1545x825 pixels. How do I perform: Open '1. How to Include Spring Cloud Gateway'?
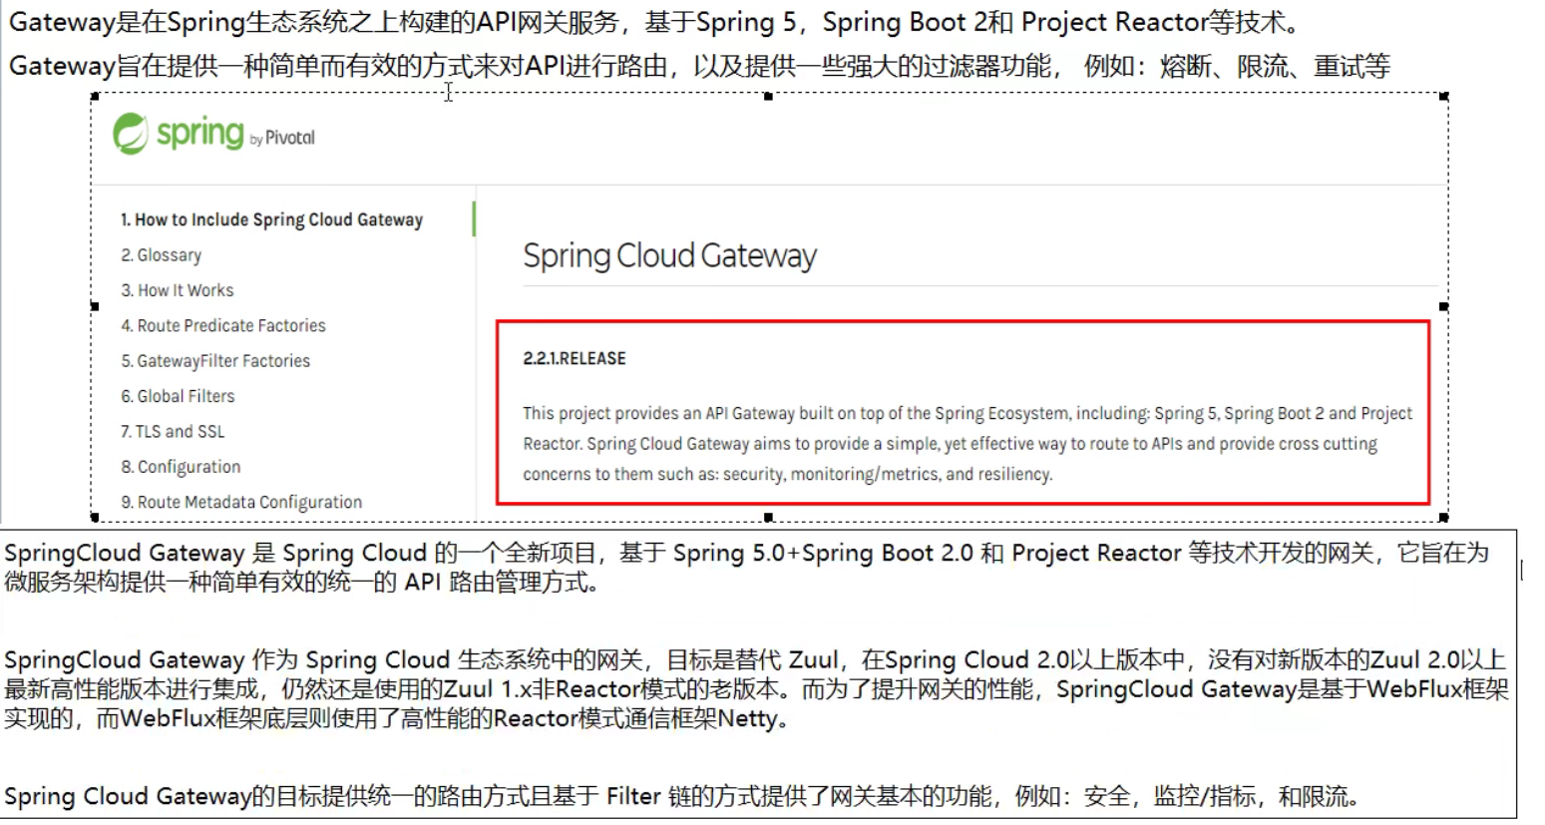(272, 219)
